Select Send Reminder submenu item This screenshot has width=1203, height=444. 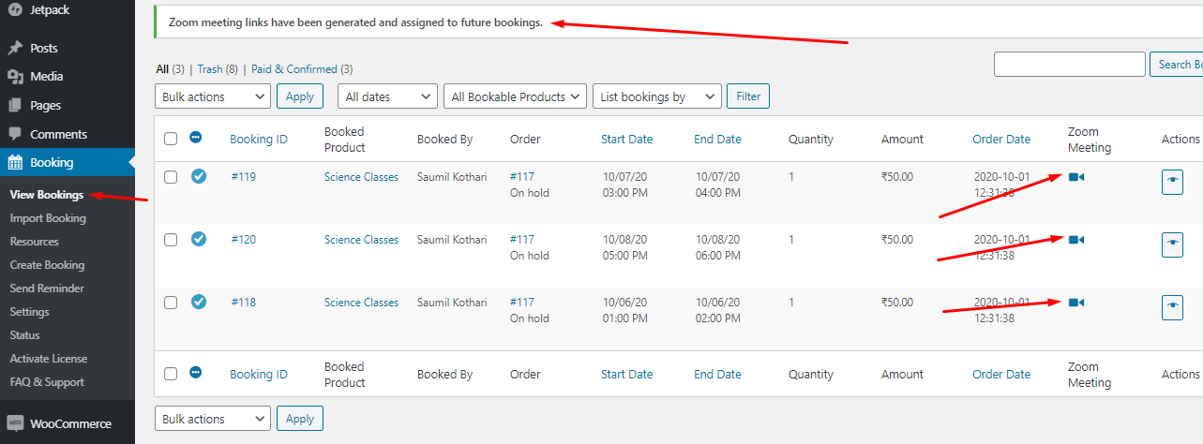click(x=47, y=289)
